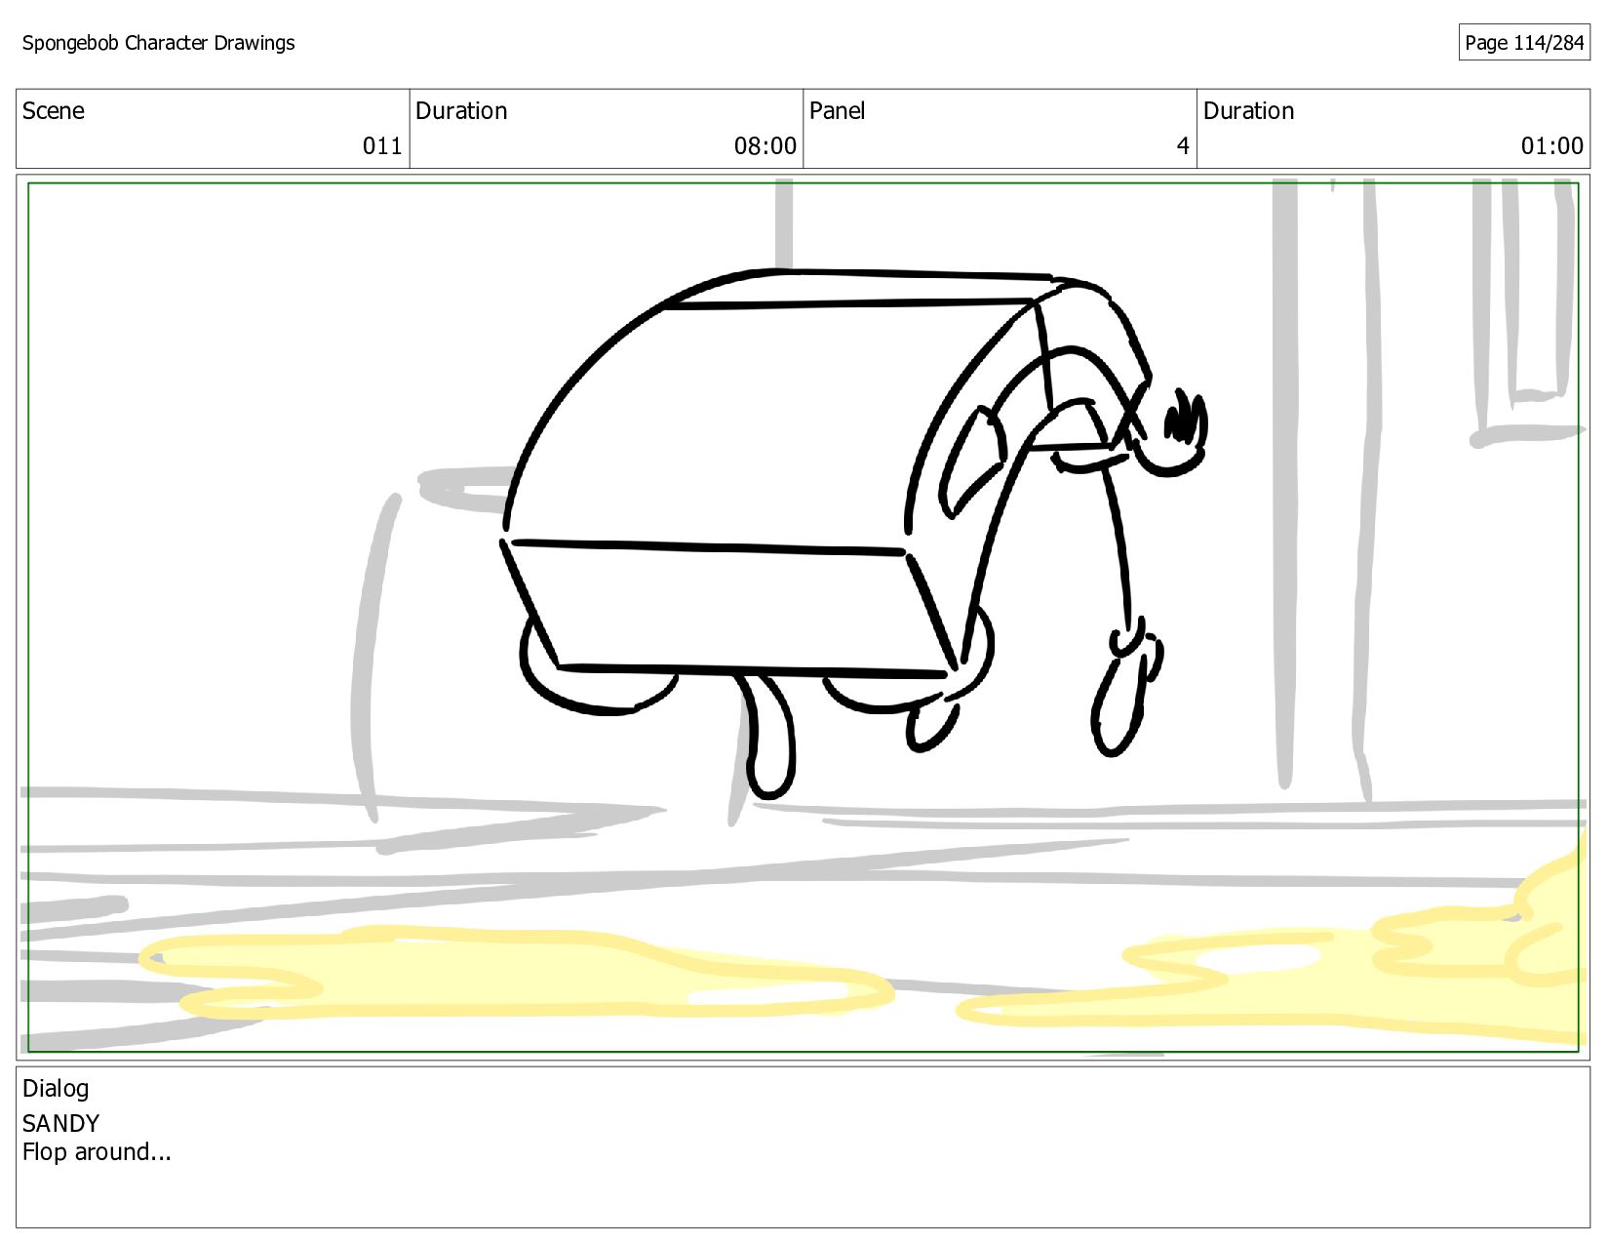Click the panel number '4'

click(x=1183, y=146)
